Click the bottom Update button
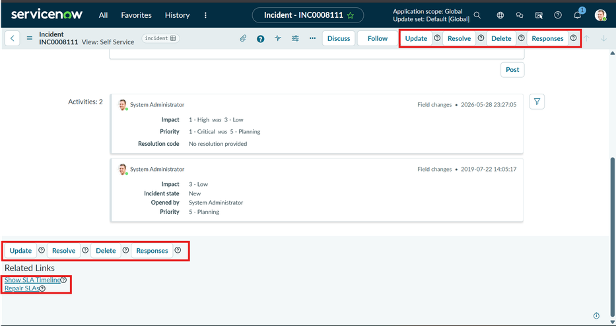 click(x=21, y=251)
